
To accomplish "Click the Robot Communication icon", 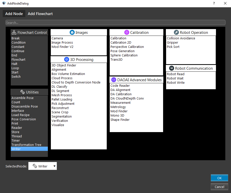I will [x=171, y=68].
